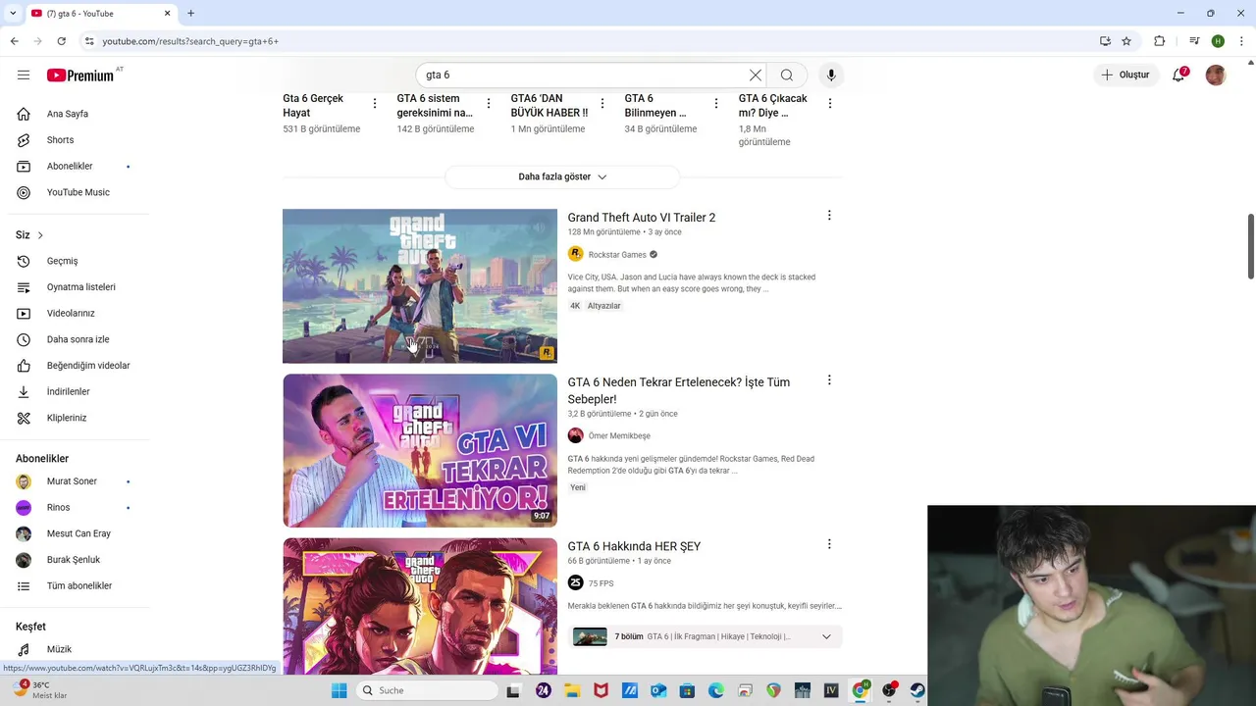1256x706 pixels.
Task: Open Mesut Can Eray channel
Action: 78,533
